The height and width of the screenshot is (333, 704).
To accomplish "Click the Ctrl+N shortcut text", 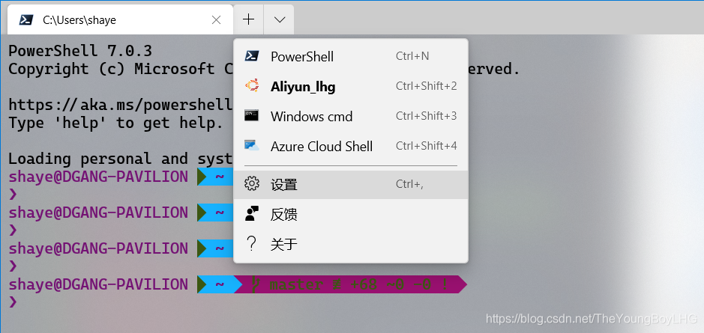I will (x=412, y=56).
